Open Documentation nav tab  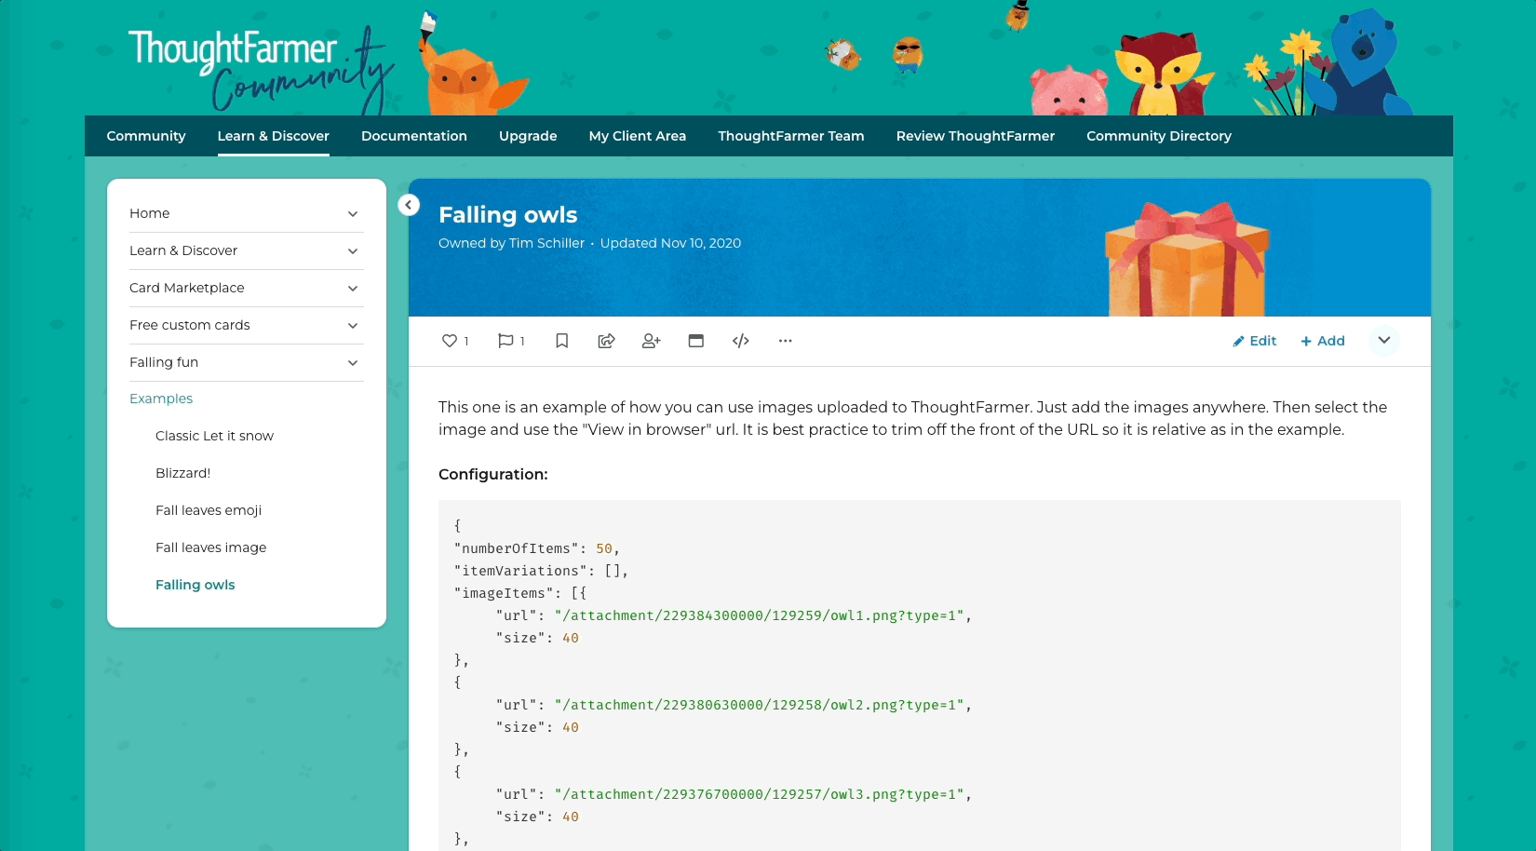coord(414,136)
